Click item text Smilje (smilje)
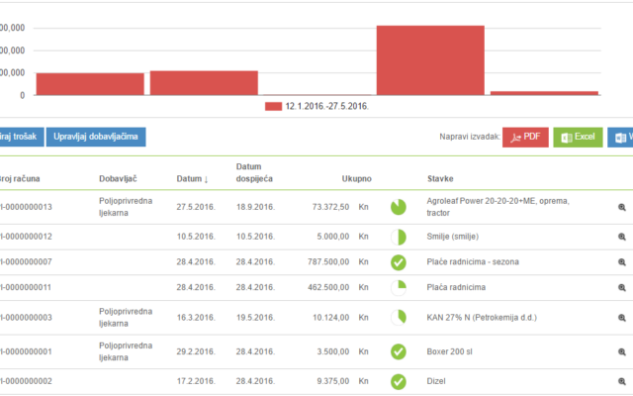Screen dimensions: 633x396 point(453,237)
